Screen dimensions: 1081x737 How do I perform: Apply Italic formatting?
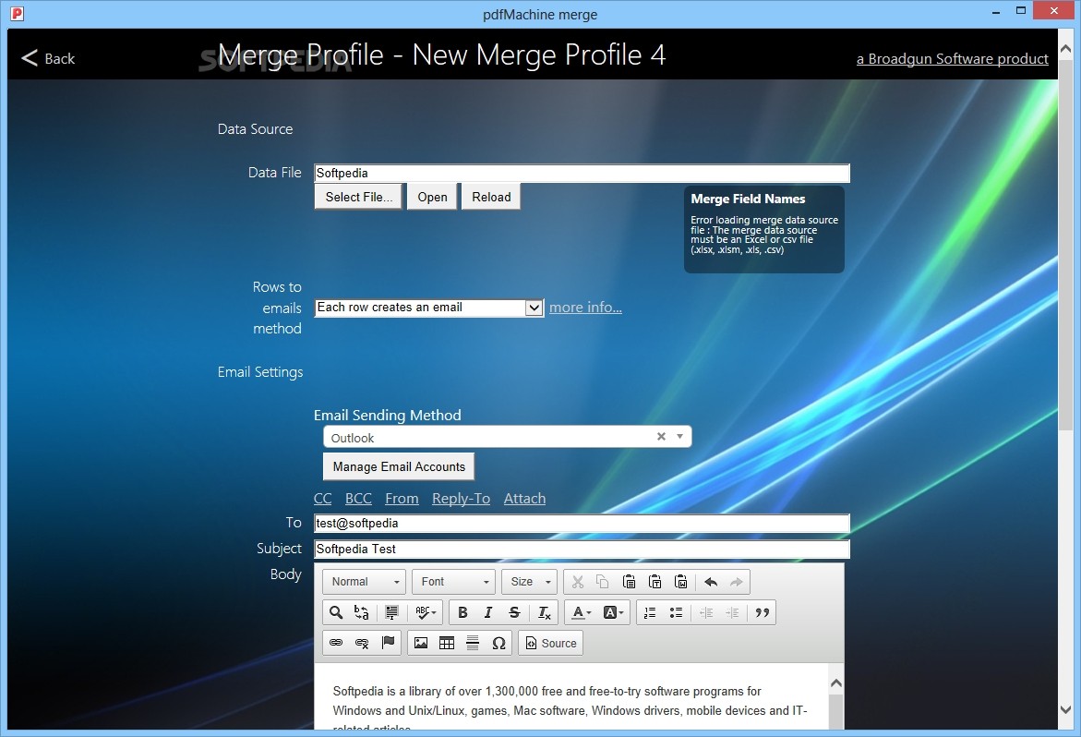tap(488, 612)
